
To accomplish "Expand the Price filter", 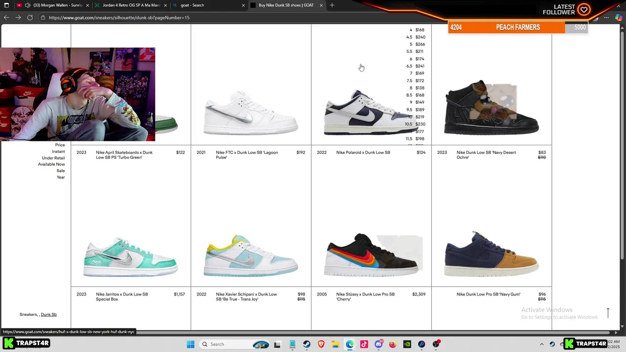I will [60, 145].
